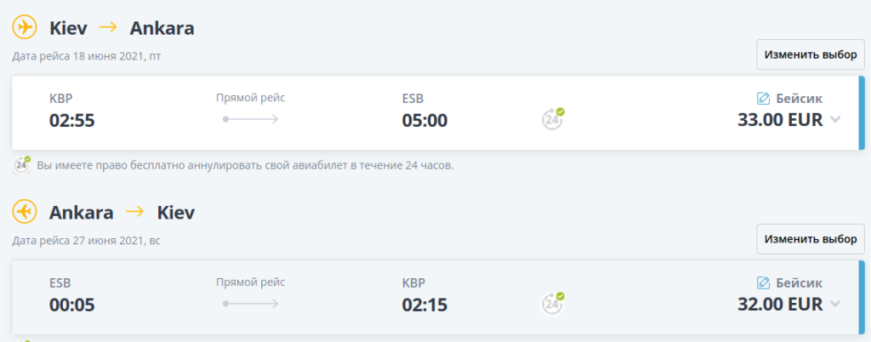Click the return flight plane icon
Image resolution: width=871 pixels, height=342 pixels.
click(25, 212)
